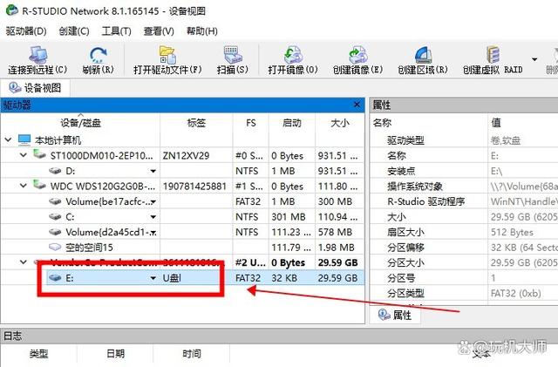Open the dropdown arrow on D: row
The width and height of the screenshot is (558, 367).
(153, 171)
